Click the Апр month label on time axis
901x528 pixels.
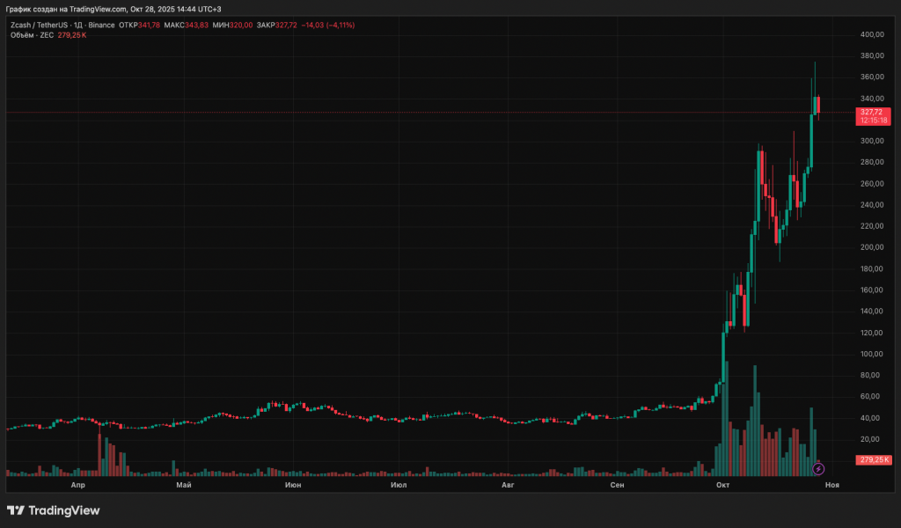(x=77, y=485)
